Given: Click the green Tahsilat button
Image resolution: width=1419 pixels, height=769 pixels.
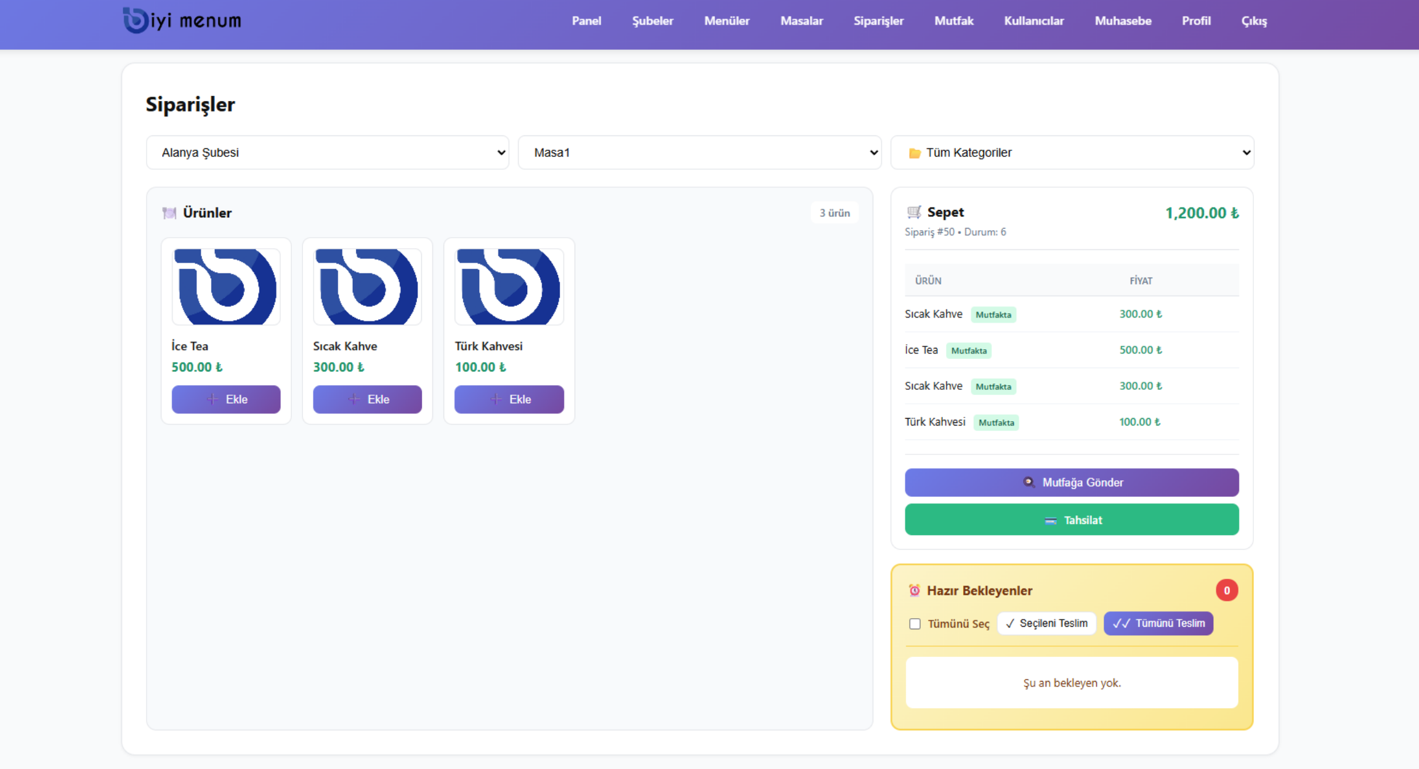Looking at the screenshot, I should [1071, 520].
